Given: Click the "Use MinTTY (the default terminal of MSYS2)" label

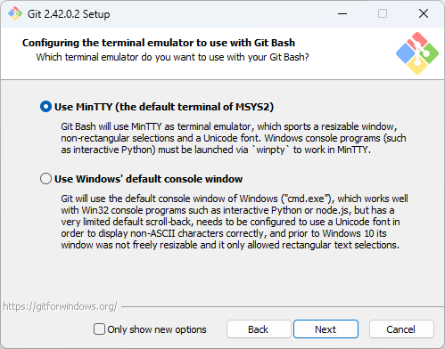Looking at the screenshot, I should pyautogui.click(x=164, y=107).
